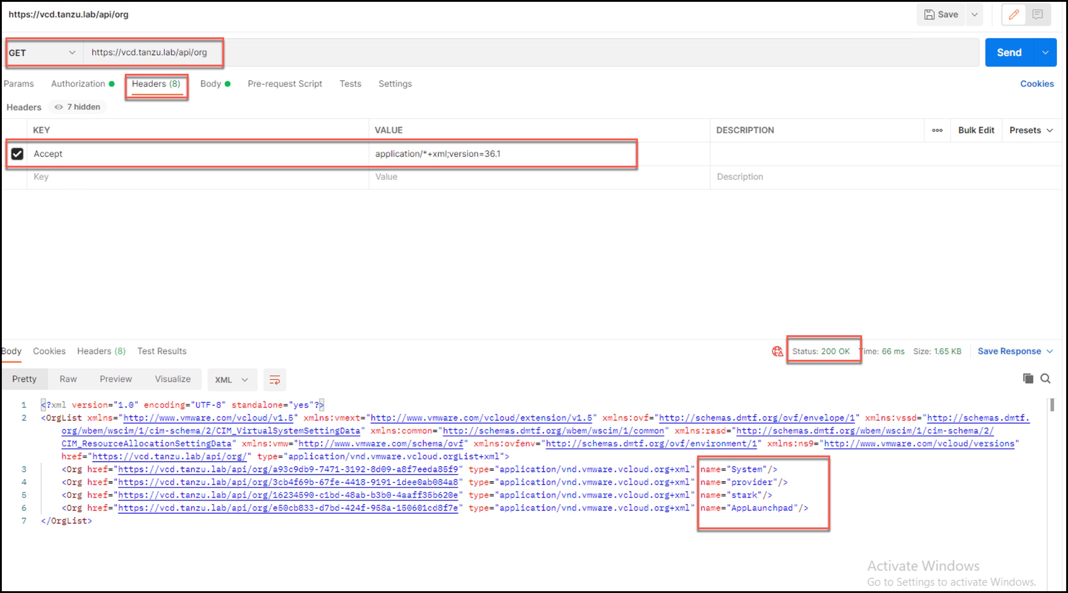Click the Cookies link
The image size is (1068, 593).
pos(1037,84)
